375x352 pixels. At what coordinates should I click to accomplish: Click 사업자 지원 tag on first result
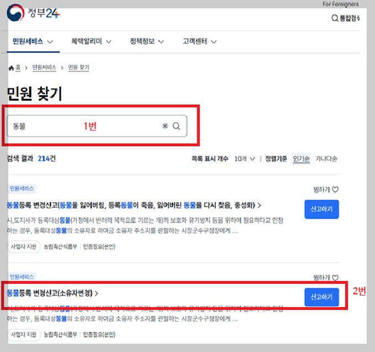(24, 246)
